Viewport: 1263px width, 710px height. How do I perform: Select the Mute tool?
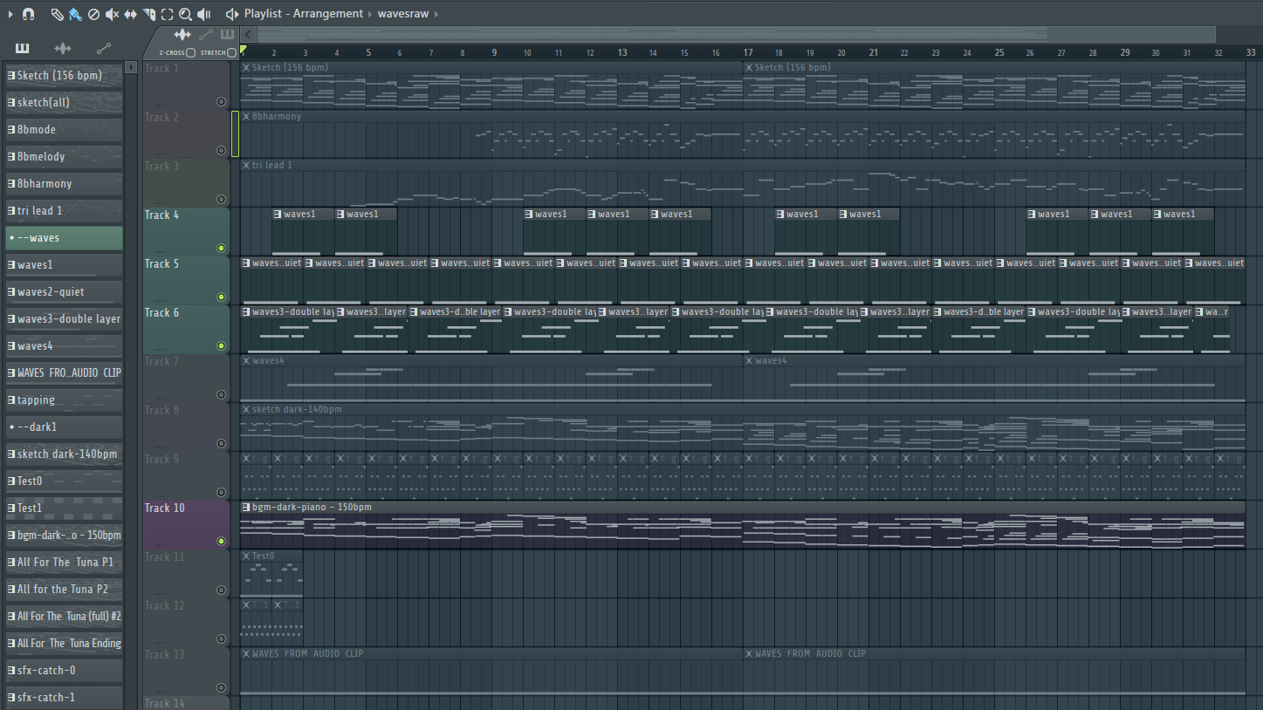click(113, 14)
